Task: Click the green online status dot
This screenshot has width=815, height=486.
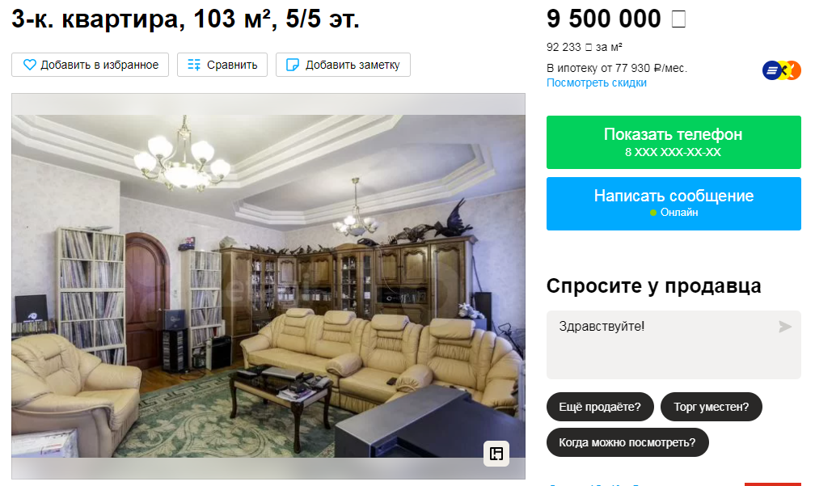Action: pyautogui.click(x=653, y=213)
